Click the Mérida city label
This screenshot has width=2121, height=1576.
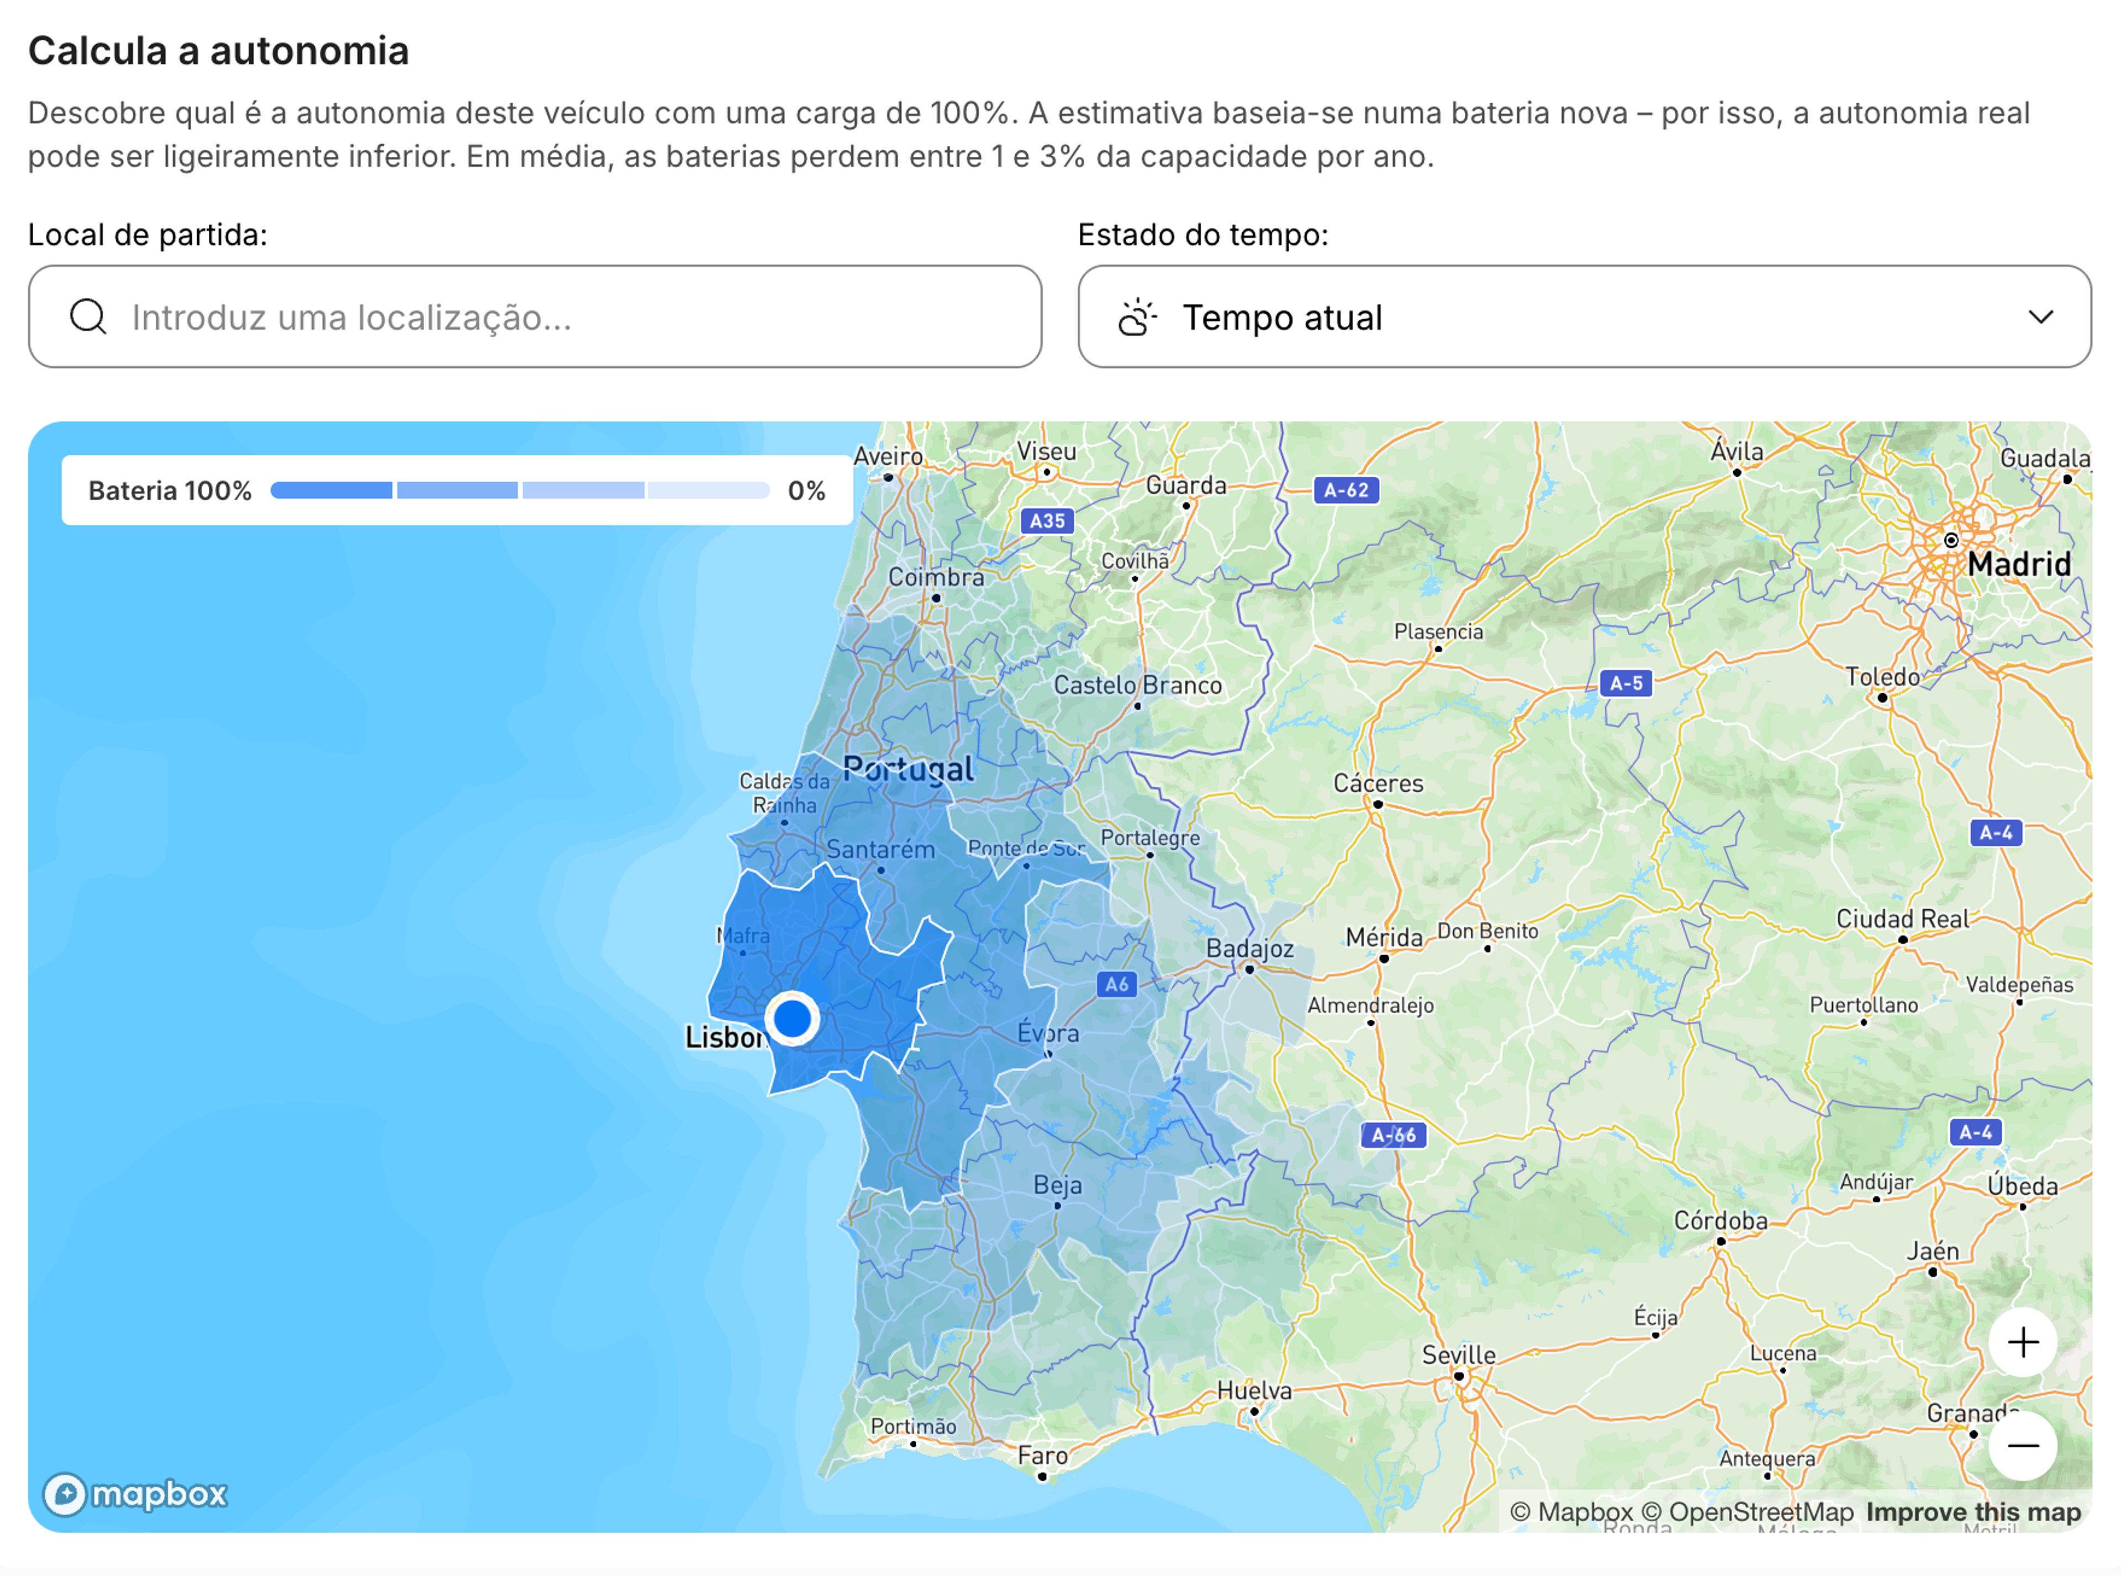click(x=1384, y=938)
